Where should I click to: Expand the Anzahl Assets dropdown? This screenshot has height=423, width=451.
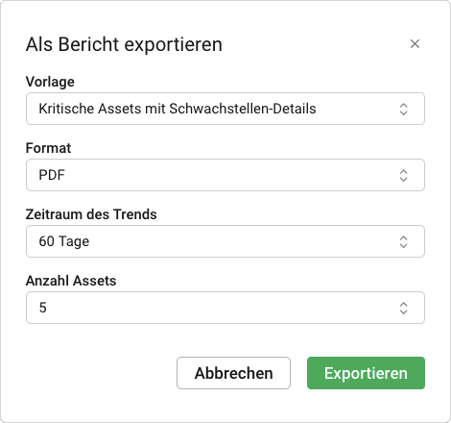[225, 308]
